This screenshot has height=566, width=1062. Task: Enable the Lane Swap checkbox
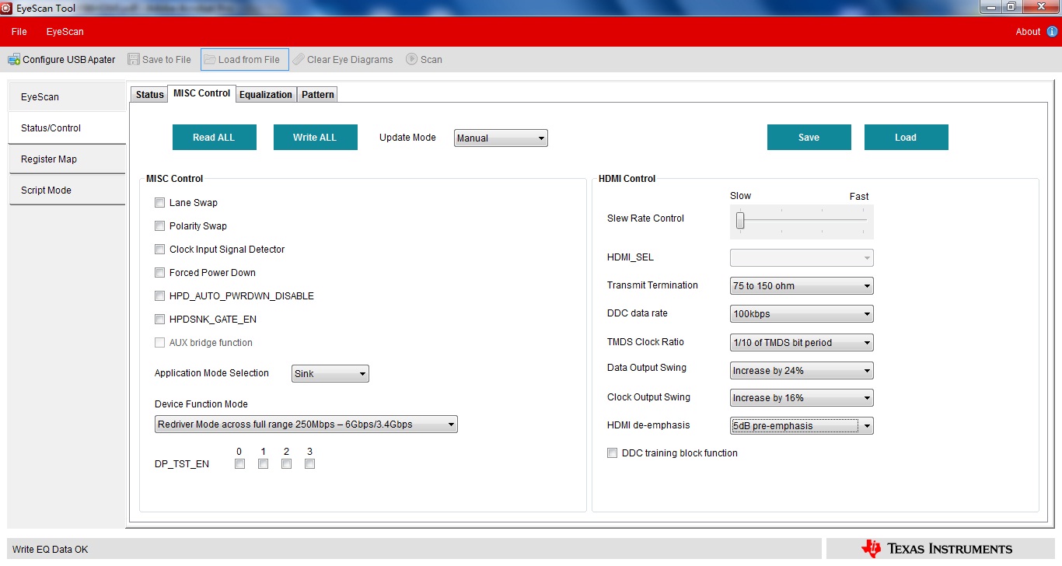pos(159,203)
